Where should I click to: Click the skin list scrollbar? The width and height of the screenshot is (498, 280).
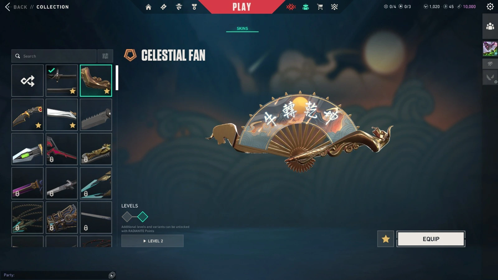pos(117,78)
